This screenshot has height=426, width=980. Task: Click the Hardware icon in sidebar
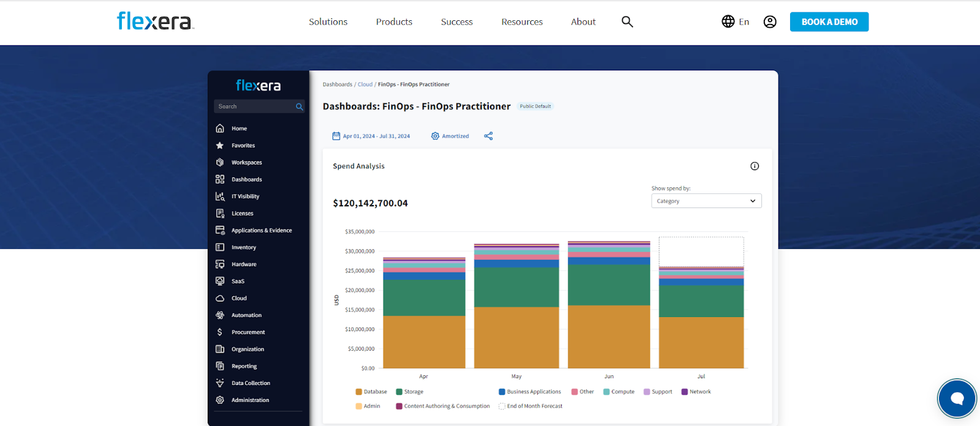(x=220, y=264)
